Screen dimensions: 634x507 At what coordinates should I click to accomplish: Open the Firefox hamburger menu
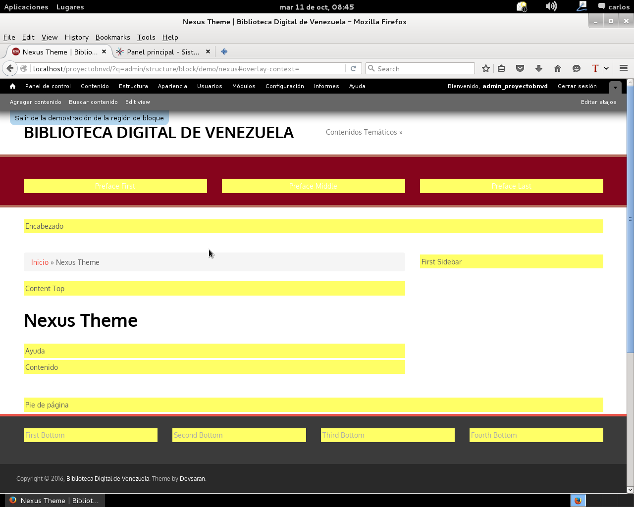pos(624,68)
